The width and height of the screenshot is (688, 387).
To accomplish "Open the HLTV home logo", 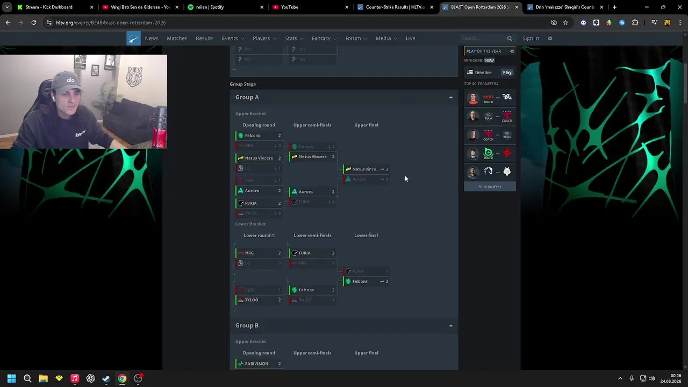I will coord(133,38).
